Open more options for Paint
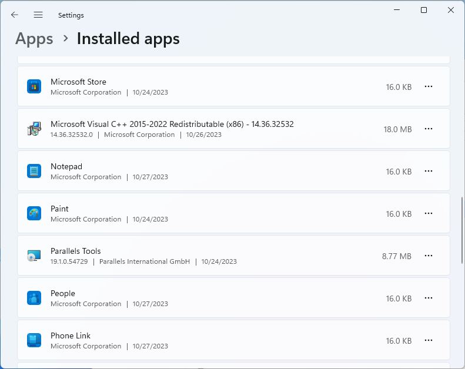The width and height of the screenshot is (465, 369). 429,213
